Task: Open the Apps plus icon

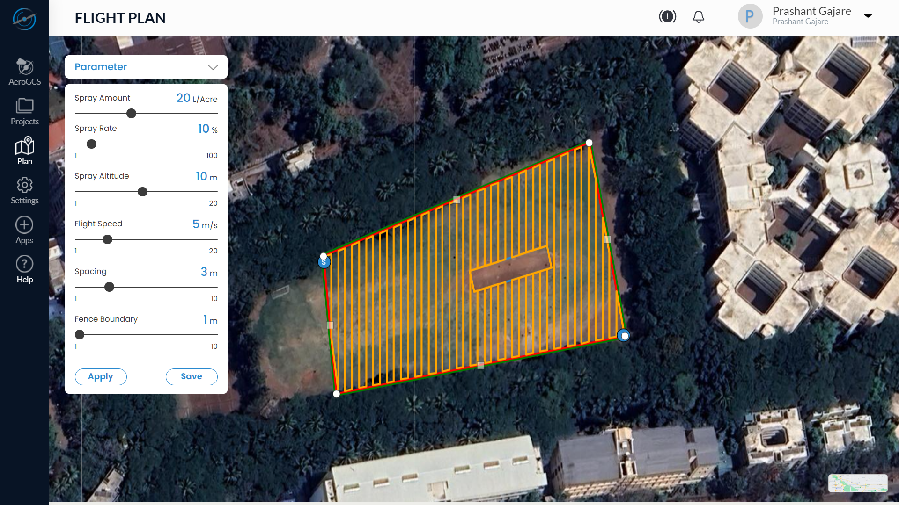Action: tap(24, 230)
